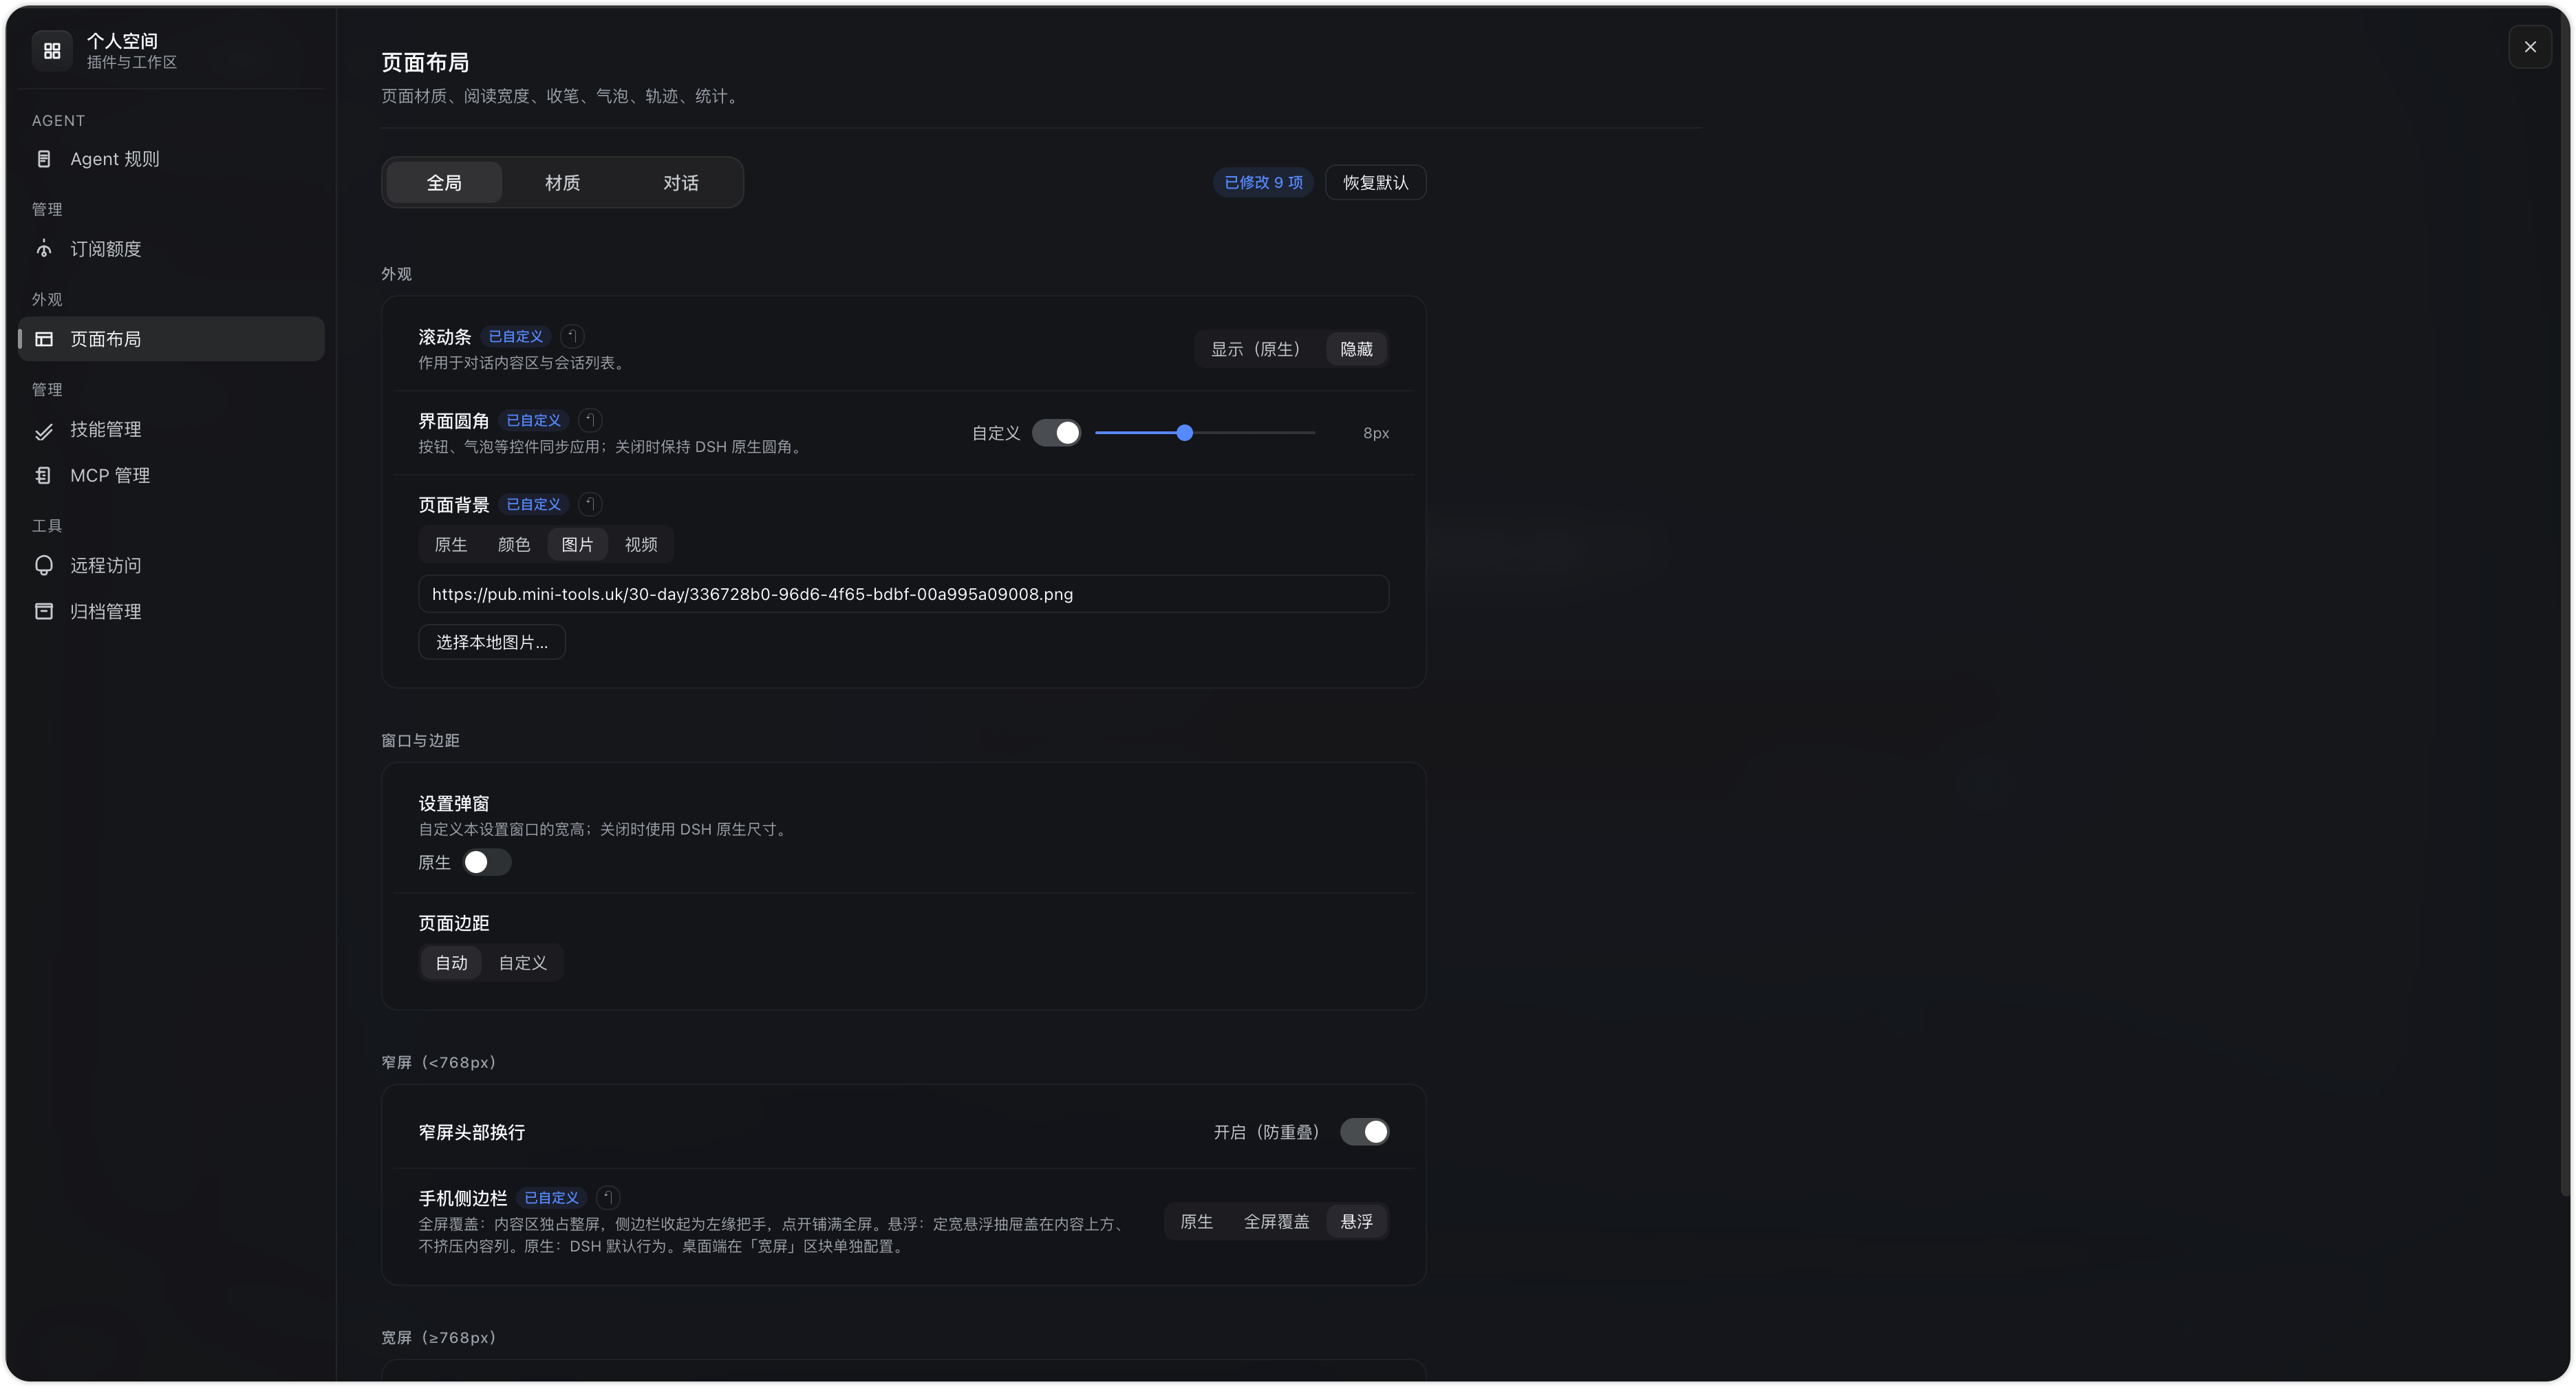Viewport: 2576px width, 1387px height.
Task: Choose 原生 for 页面背景
Action: pyautogui.click(x=451, y=545)
